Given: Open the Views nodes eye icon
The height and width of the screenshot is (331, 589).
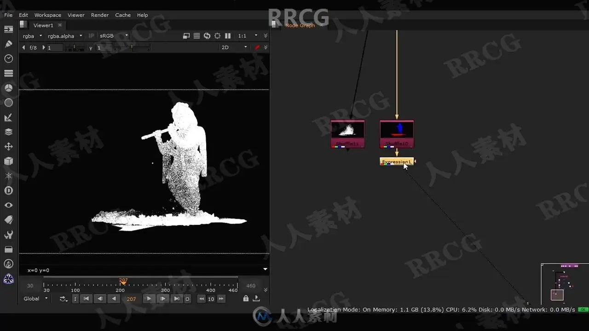Looking at the screenshot, I should coord(8,205).
